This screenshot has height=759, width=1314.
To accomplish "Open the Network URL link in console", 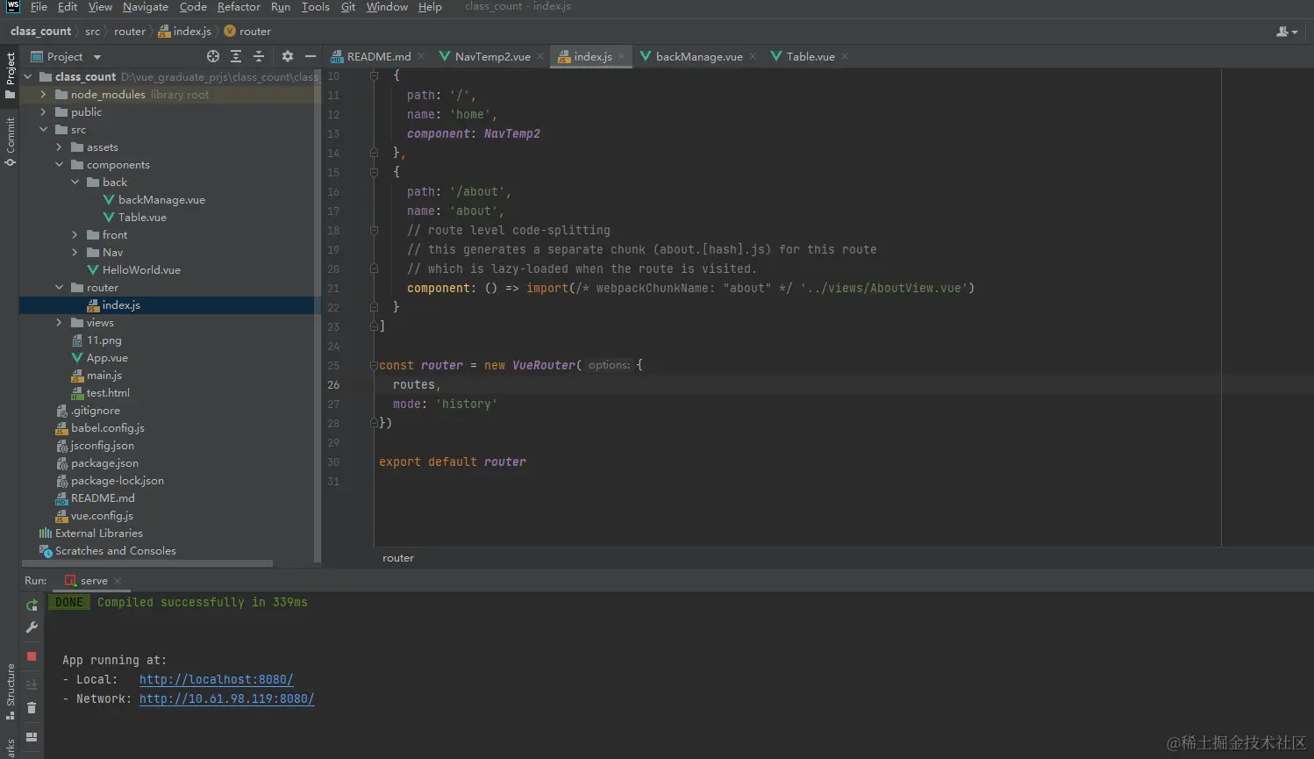I will point(226,698).
